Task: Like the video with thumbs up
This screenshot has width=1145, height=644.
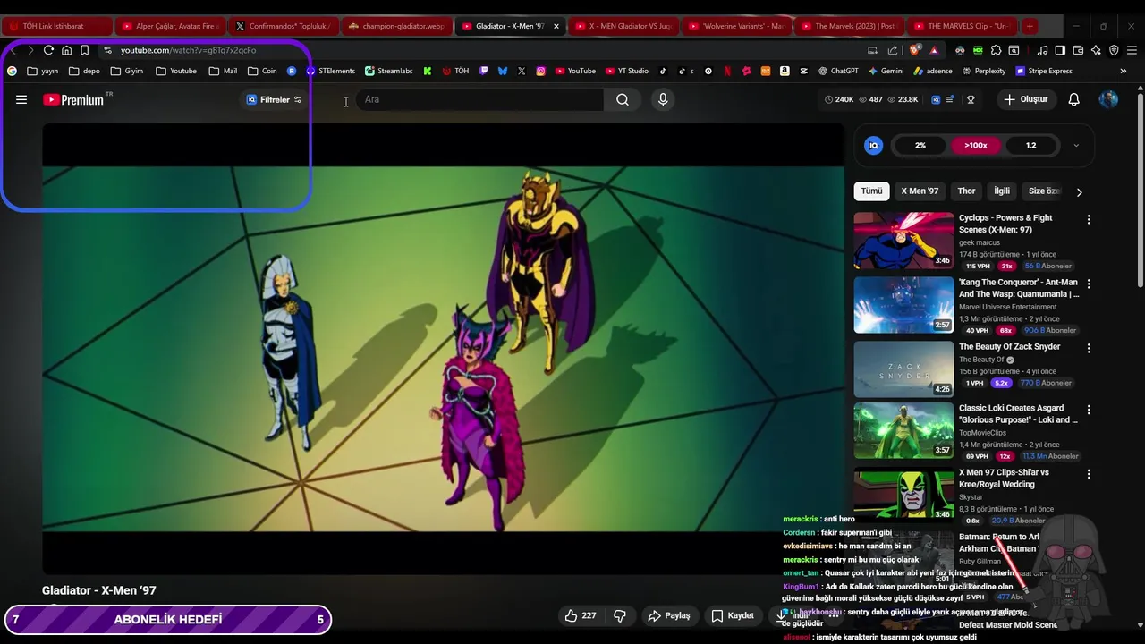Action: pos(580,615)
